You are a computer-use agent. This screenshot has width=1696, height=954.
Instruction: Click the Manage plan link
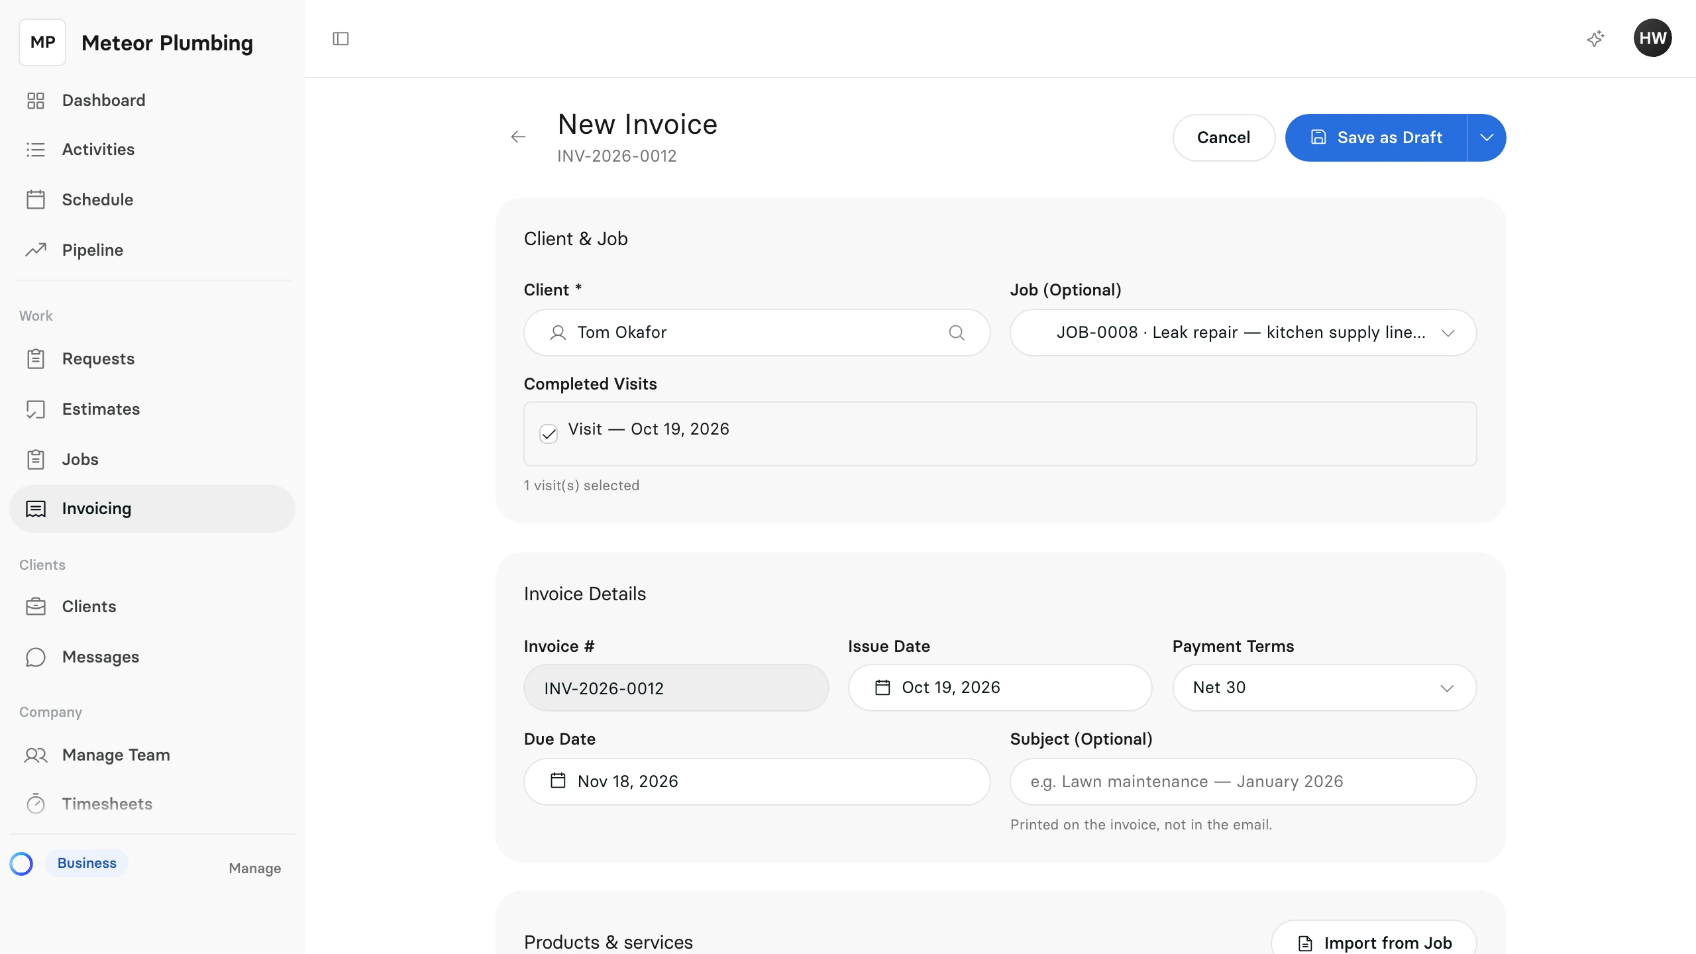tap(254, 868)
